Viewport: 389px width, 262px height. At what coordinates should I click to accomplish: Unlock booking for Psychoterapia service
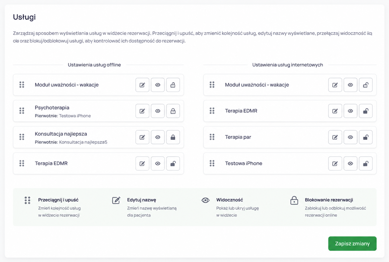click(x=173, y=111)
